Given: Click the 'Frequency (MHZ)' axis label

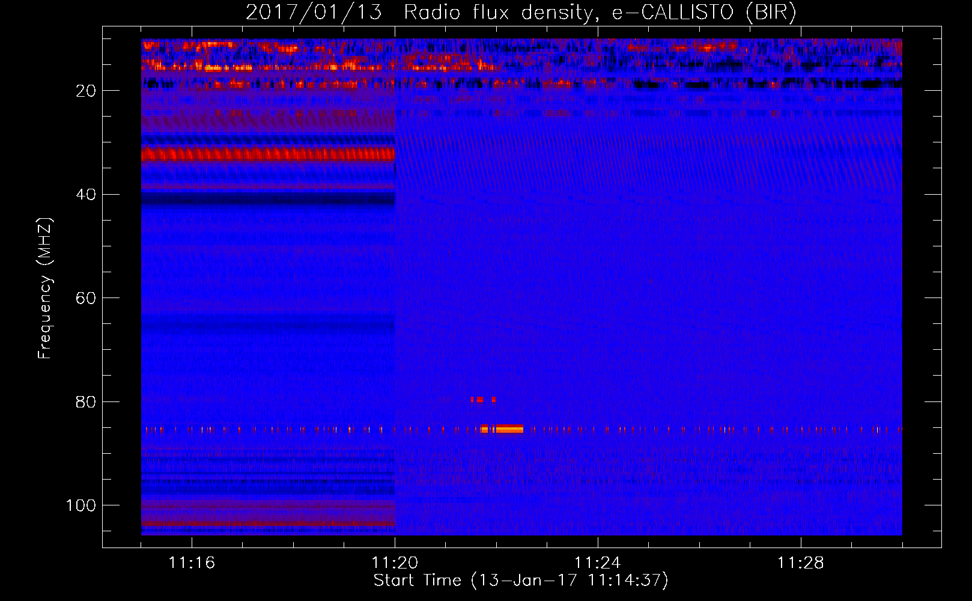Looking at the screenshot, I should (x=45, y=288).
